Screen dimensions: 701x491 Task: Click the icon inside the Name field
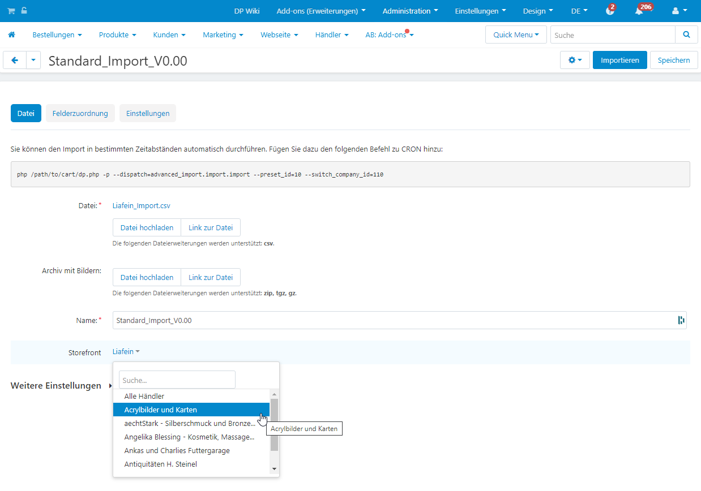click(681, 320)
